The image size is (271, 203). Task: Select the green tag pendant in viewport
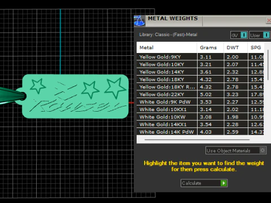[x=75, y=96]
